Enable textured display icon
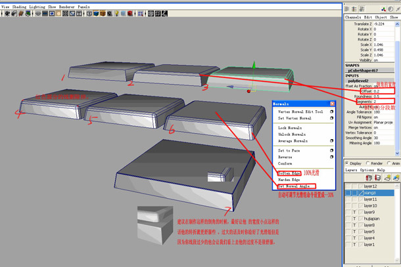Screen dimensions: 401x267 (110, 13)
